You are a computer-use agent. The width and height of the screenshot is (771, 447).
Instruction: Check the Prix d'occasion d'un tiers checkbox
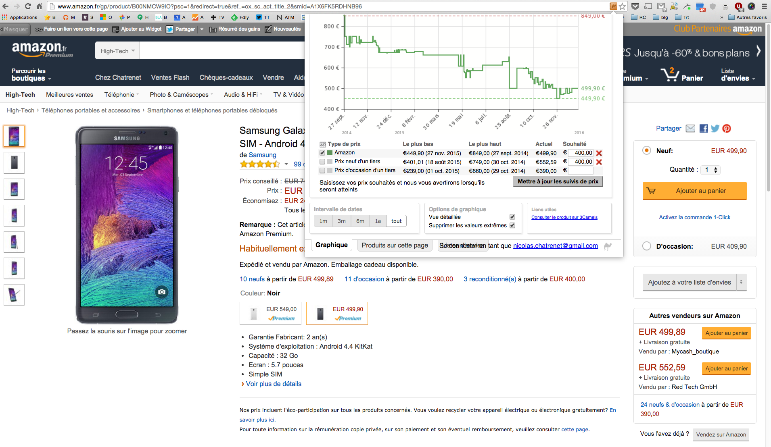[x=322, y=170]
